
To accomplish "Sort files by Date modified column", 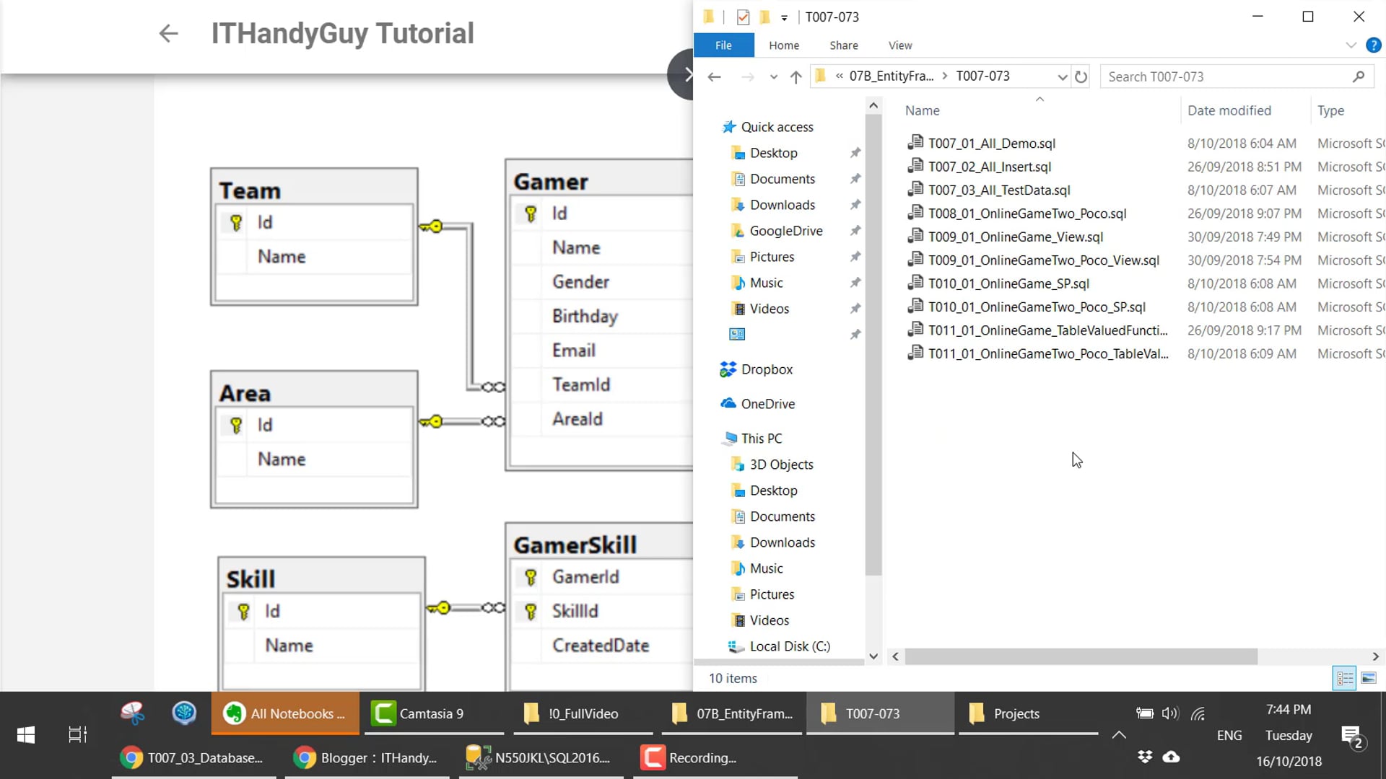I will (1229, 110).
